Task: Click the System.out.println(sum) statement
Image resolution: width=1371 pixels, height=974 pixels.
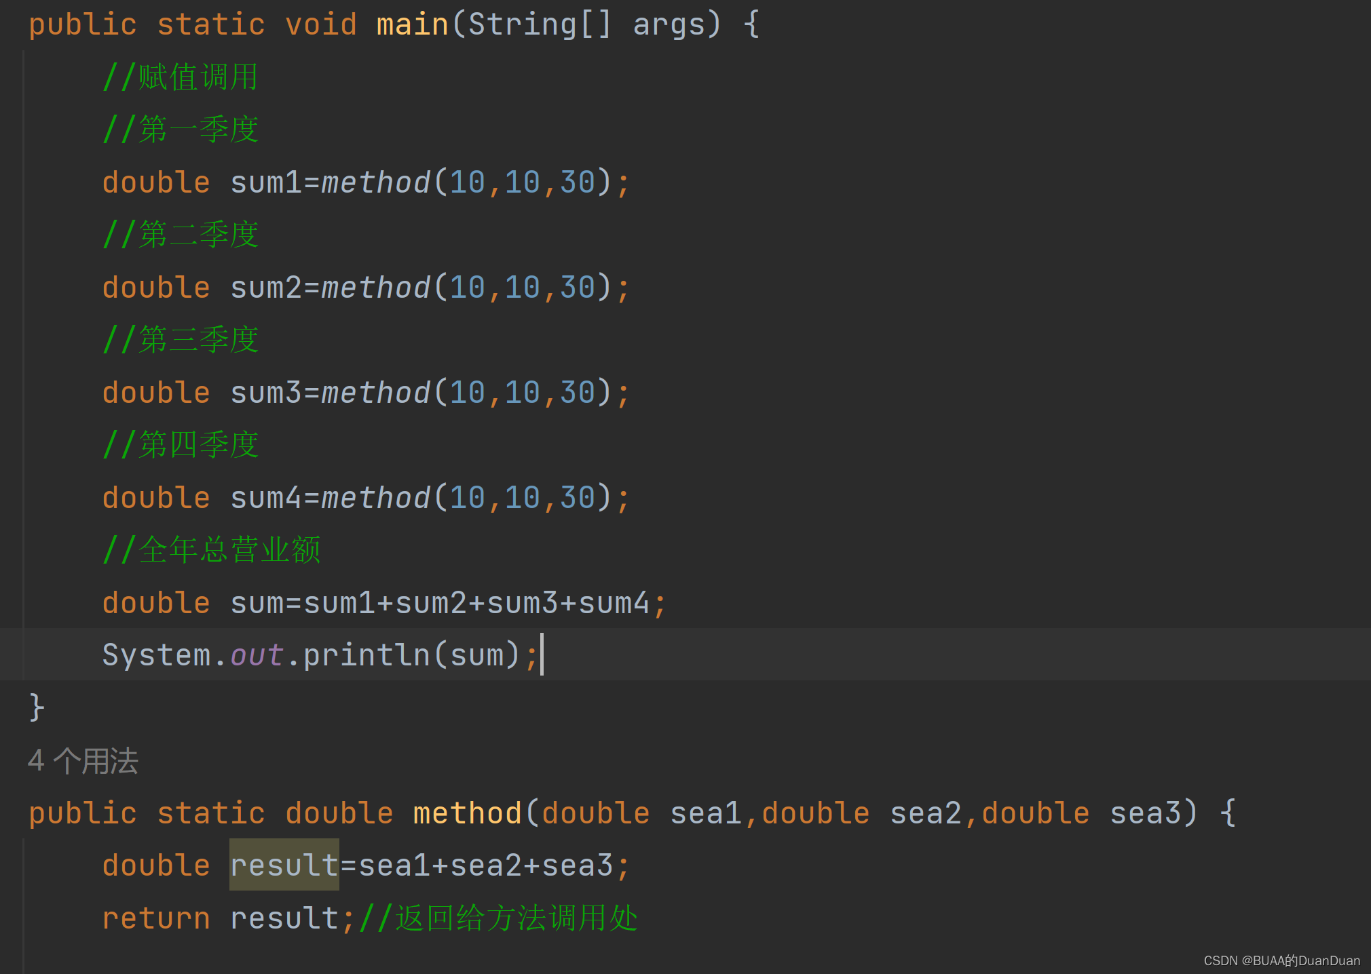Action: click(319, 655)
